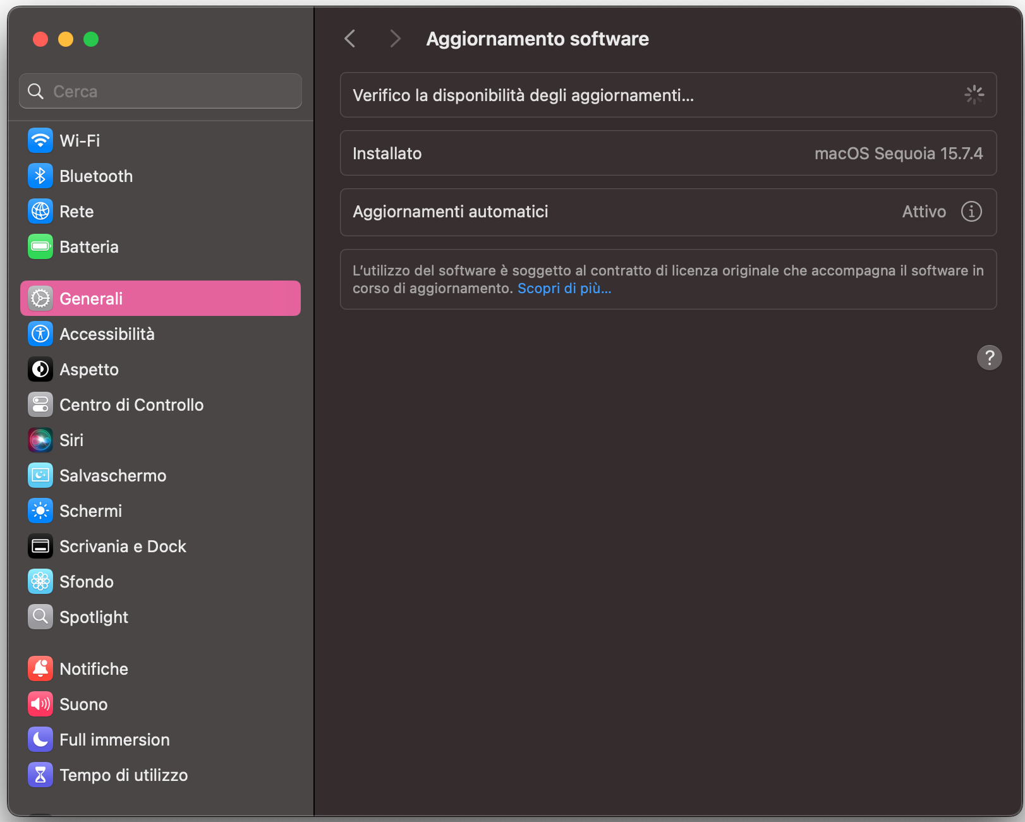Click the Installato label
This screenshot has height=822, width=1025.
point(387,154)
